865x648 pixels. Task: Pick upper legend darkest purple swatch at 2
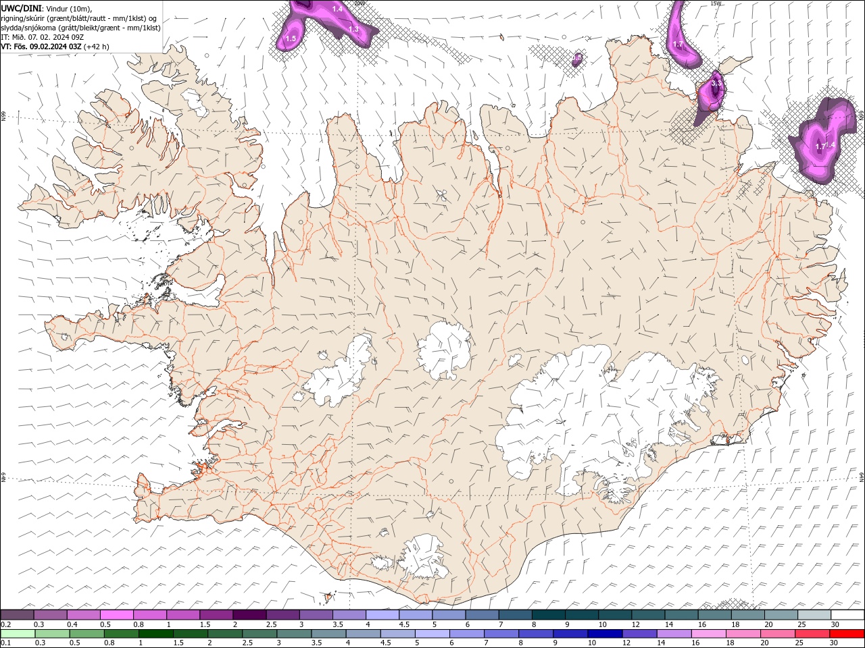coord(249,615)
